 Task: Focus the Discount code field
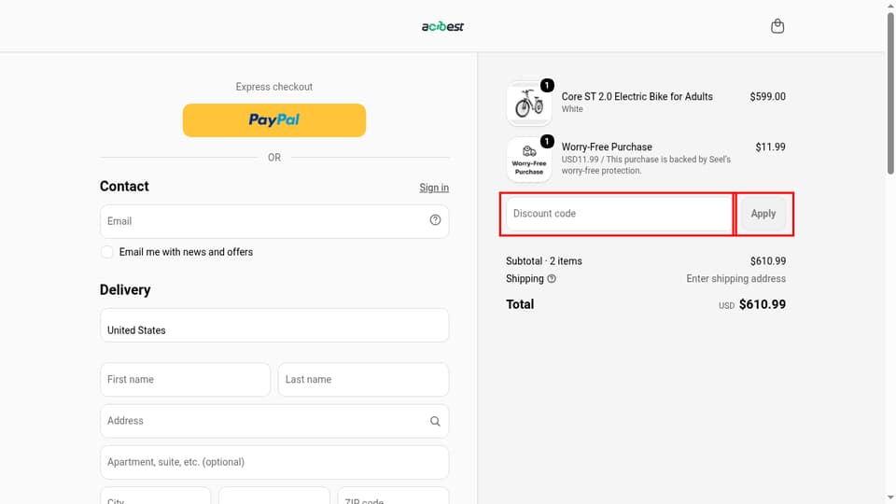pos(620,214)
